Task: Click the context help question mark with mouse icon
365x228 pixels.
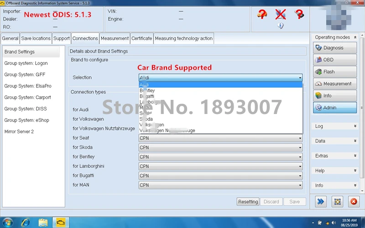Action: (x=299, y=14)
